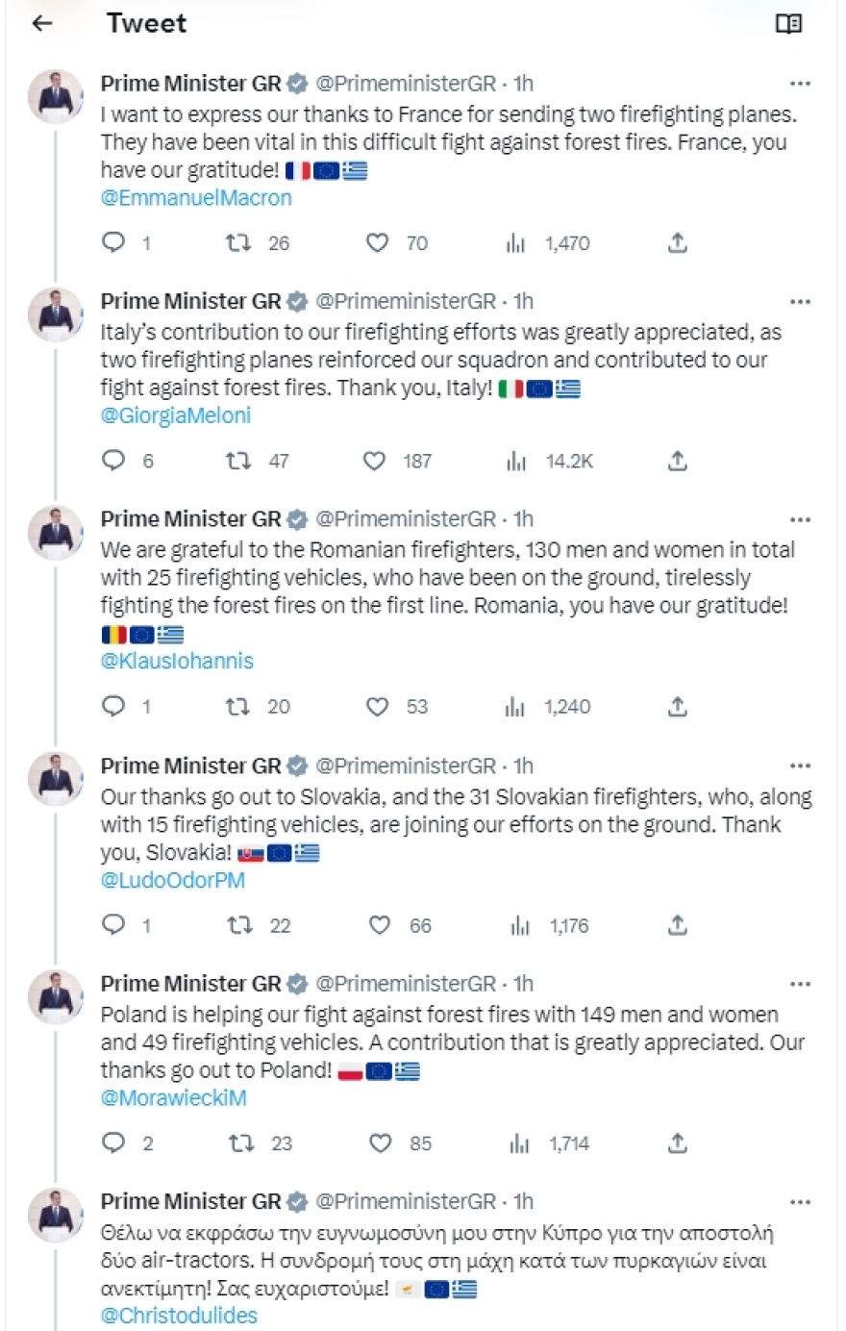
Task: Like the tweet thanking France
Action: coord(377,243)
